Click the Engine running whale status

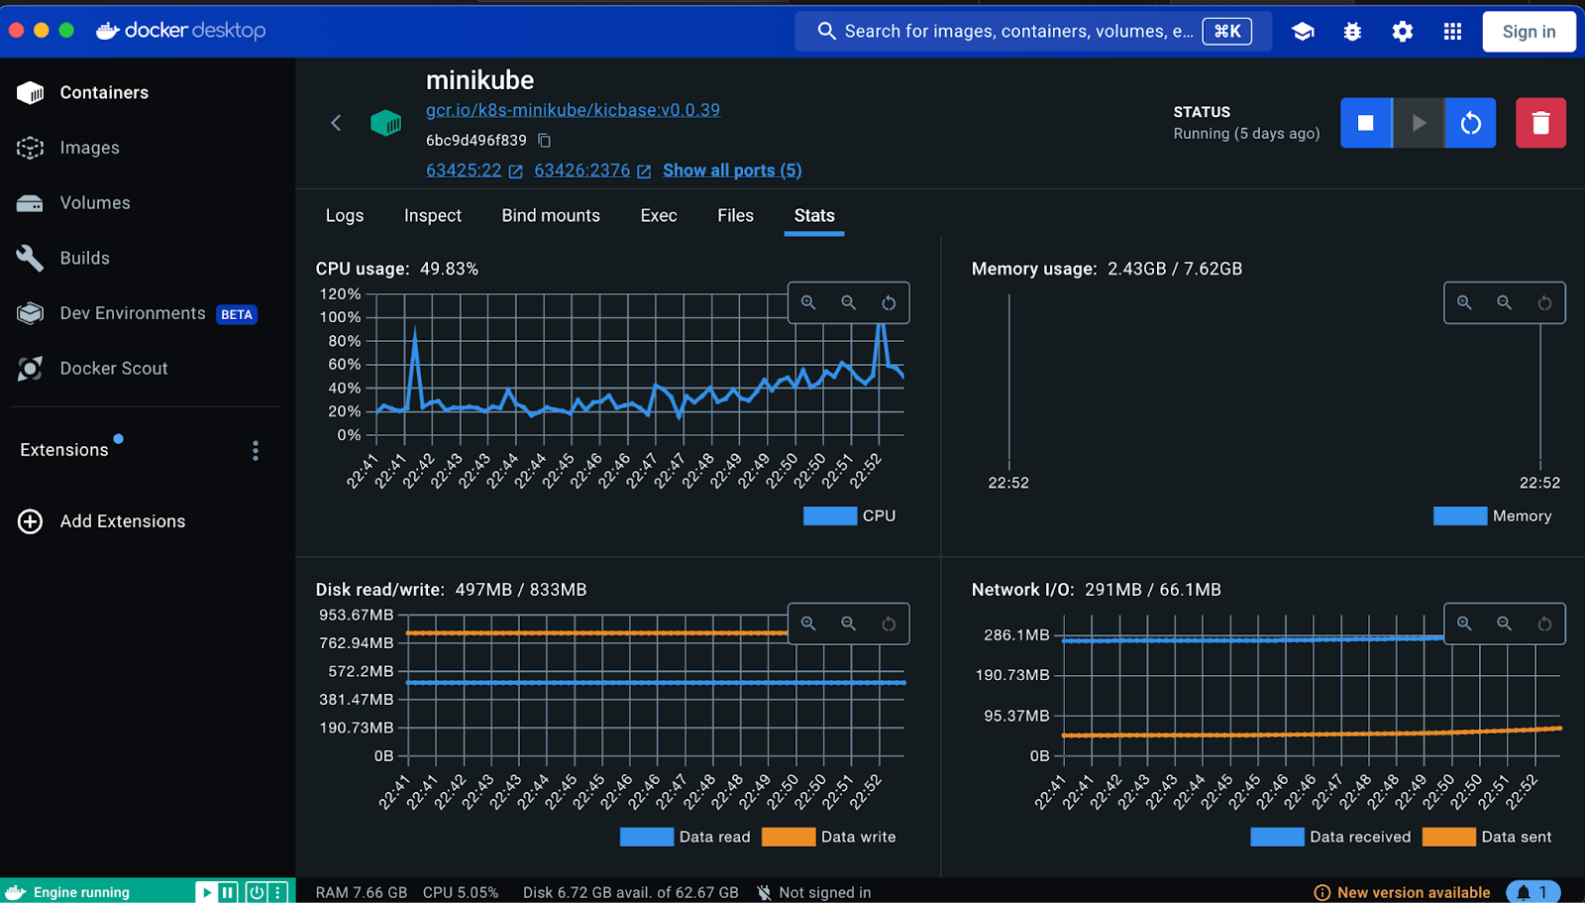[x=69, y=892]
